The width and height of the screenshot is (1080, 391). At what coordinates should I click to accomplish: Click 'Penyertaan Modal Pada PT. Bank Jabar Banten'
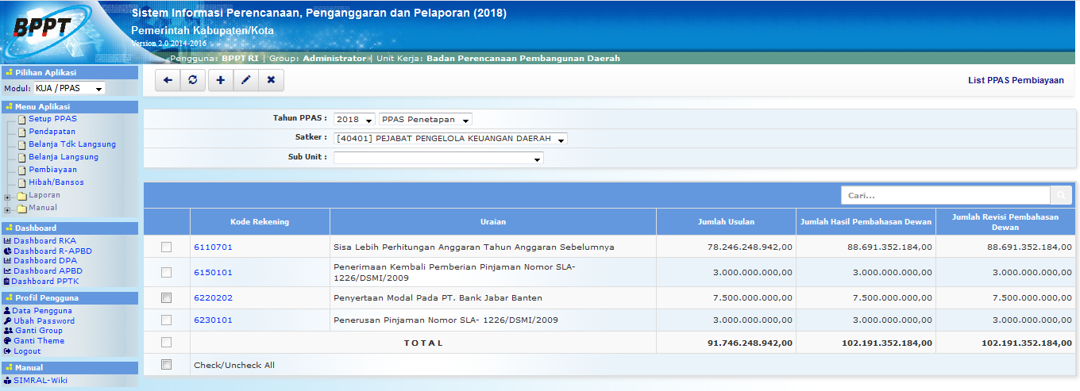pos(439,298)
